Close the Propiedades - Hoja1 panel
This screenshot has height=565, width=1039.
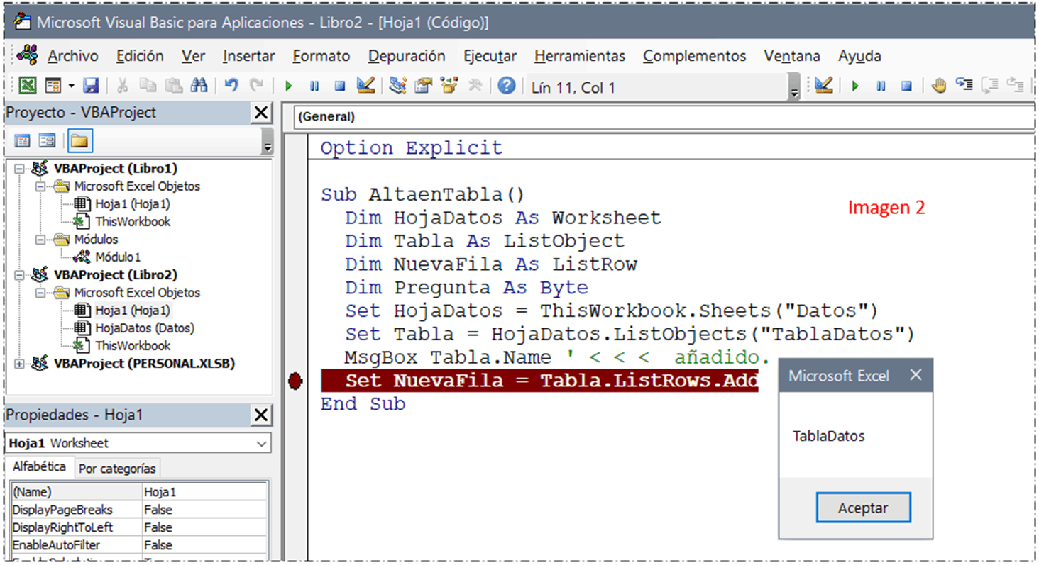[x=261, y=415]
